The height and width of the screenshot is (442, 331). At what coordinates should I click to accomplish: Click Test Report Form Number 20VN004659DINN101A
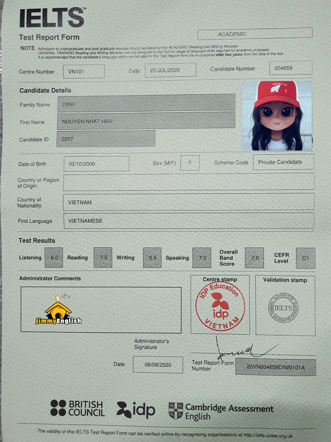275,367
